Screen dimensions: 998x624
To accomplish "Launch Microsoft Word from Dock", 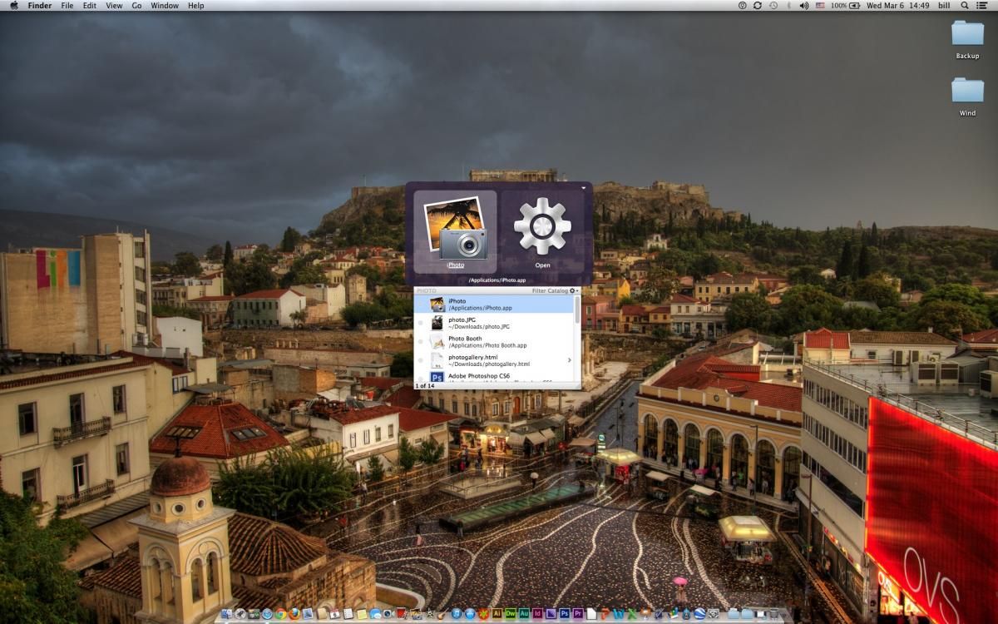I will coord(618,614).
